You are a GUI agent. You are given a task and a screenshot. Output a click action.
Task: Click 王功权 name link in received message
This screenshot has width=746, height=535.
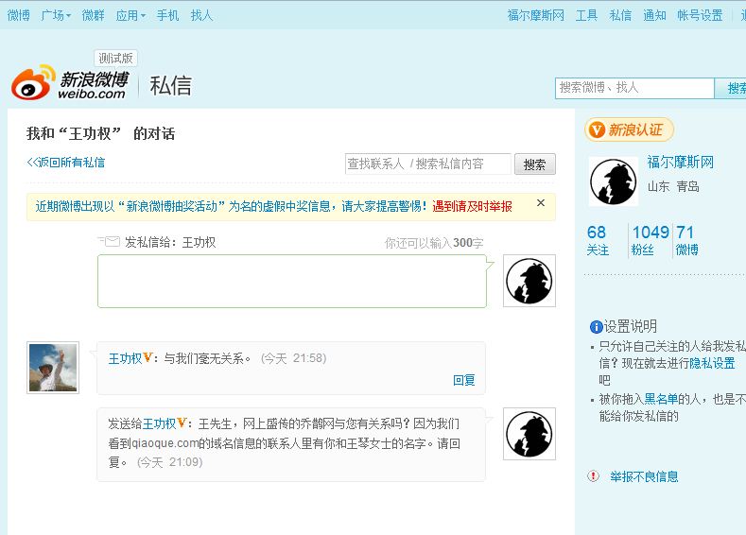pos(125,358)
